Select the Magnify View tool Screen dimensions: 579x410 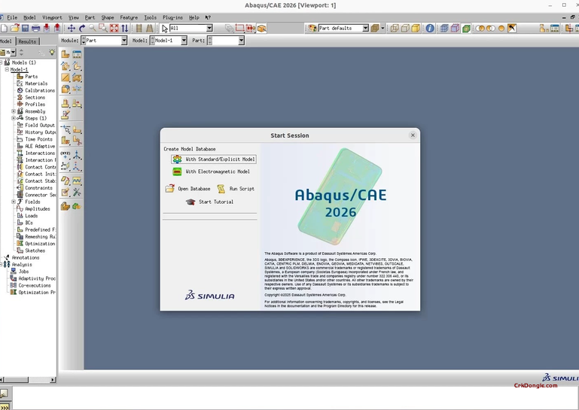[93, 28]
